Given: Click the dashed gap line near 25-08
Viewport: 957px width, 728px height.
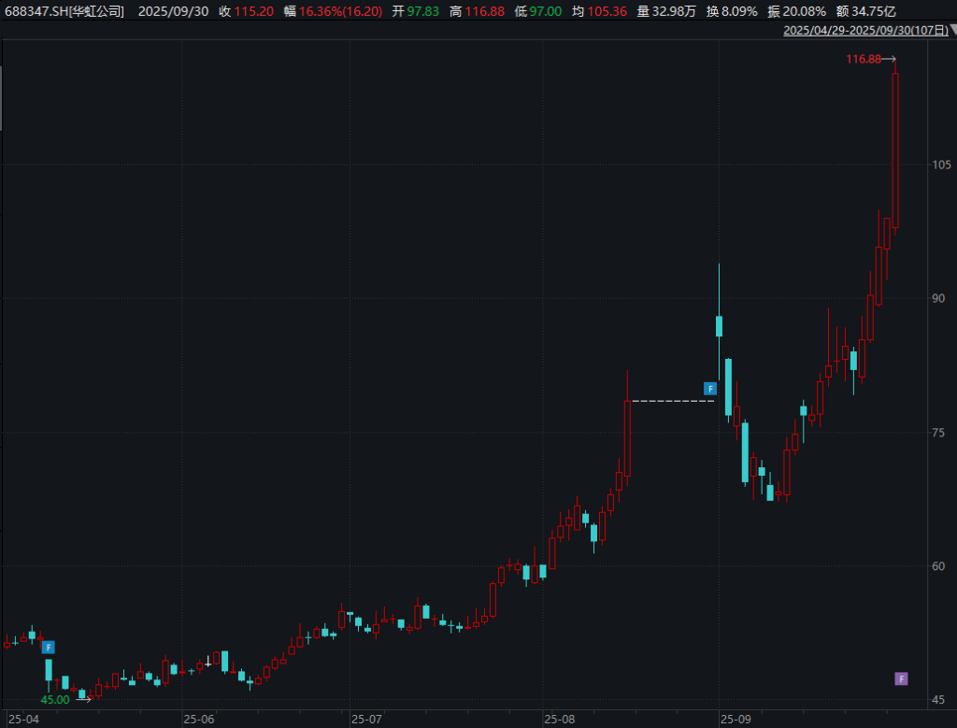Looking at the screenshot, I should click(x=673, y=401).
